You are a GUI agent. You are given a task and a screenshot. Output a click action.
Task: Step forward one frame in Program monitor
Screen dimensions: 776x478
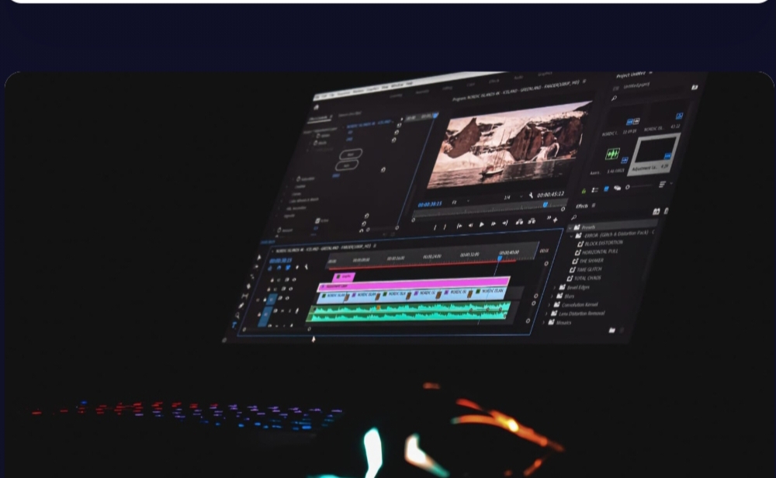[494, 224]
